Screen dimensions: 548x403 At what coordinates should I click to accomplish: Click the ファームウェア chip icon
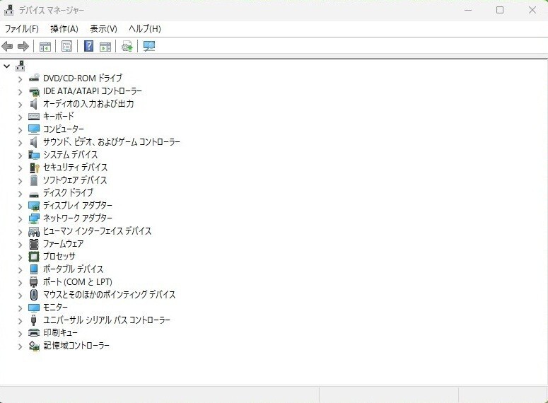(34, 244)
